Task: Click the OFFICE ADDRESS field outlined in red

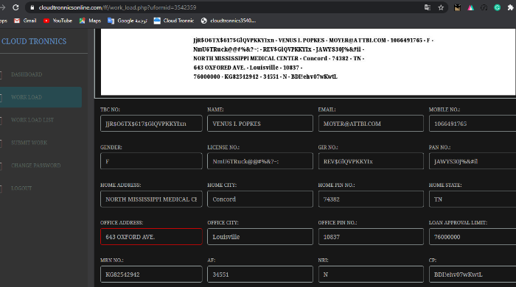Action: tap(151, 236)
